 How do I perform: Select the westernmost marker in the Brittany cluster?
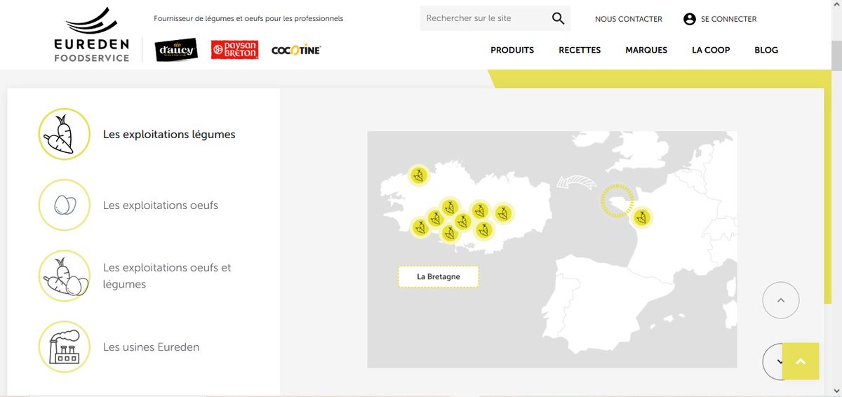click(x=420, y=227)
